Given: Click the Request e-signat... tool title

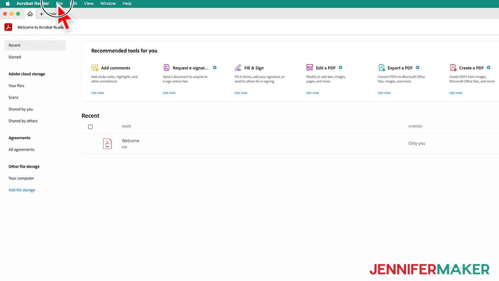Looking at the screenshot, I should [191, 68].
